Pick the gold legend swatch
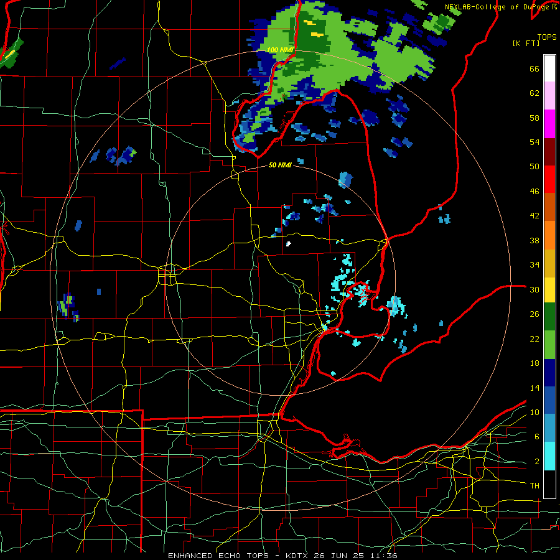The image size is (560, 560). (549, 263)
